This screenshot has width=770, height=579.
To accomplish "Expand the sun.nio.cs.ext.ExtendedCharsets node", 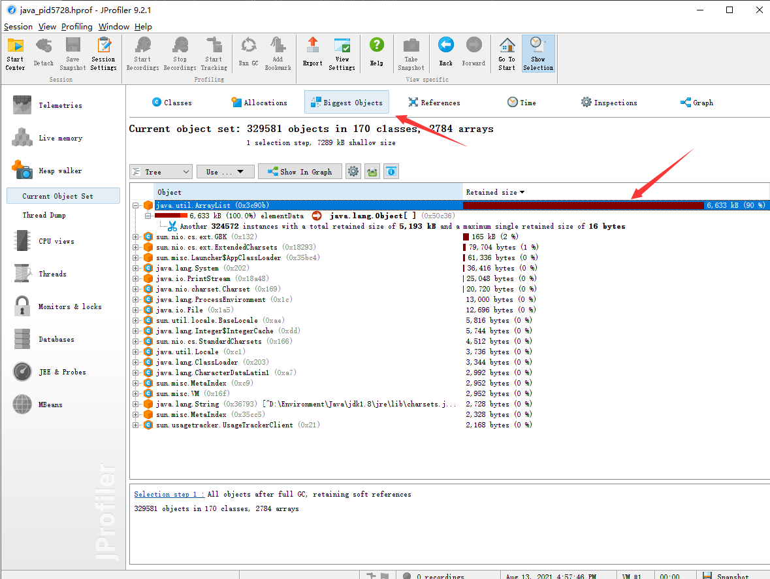I will pos(136,247).
